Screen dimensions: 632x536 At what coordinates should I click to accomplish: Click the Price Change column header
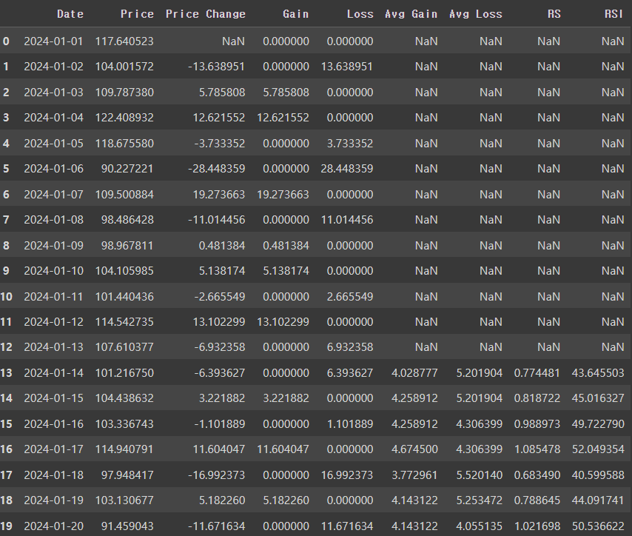[206, 14]
